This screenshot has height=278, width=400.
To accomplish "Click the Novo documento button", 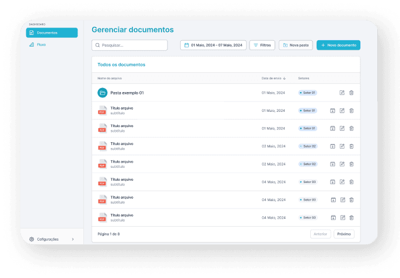I will coord(338,45).
